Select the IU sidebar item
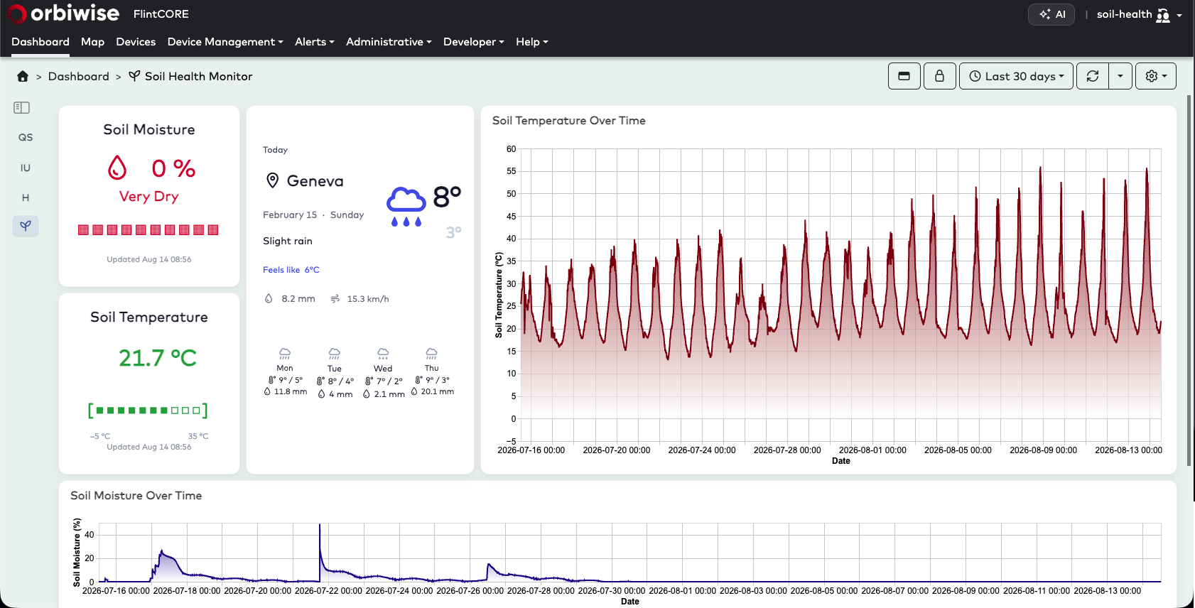Viewport: 1195px width, 608px height. pos(26,168)
